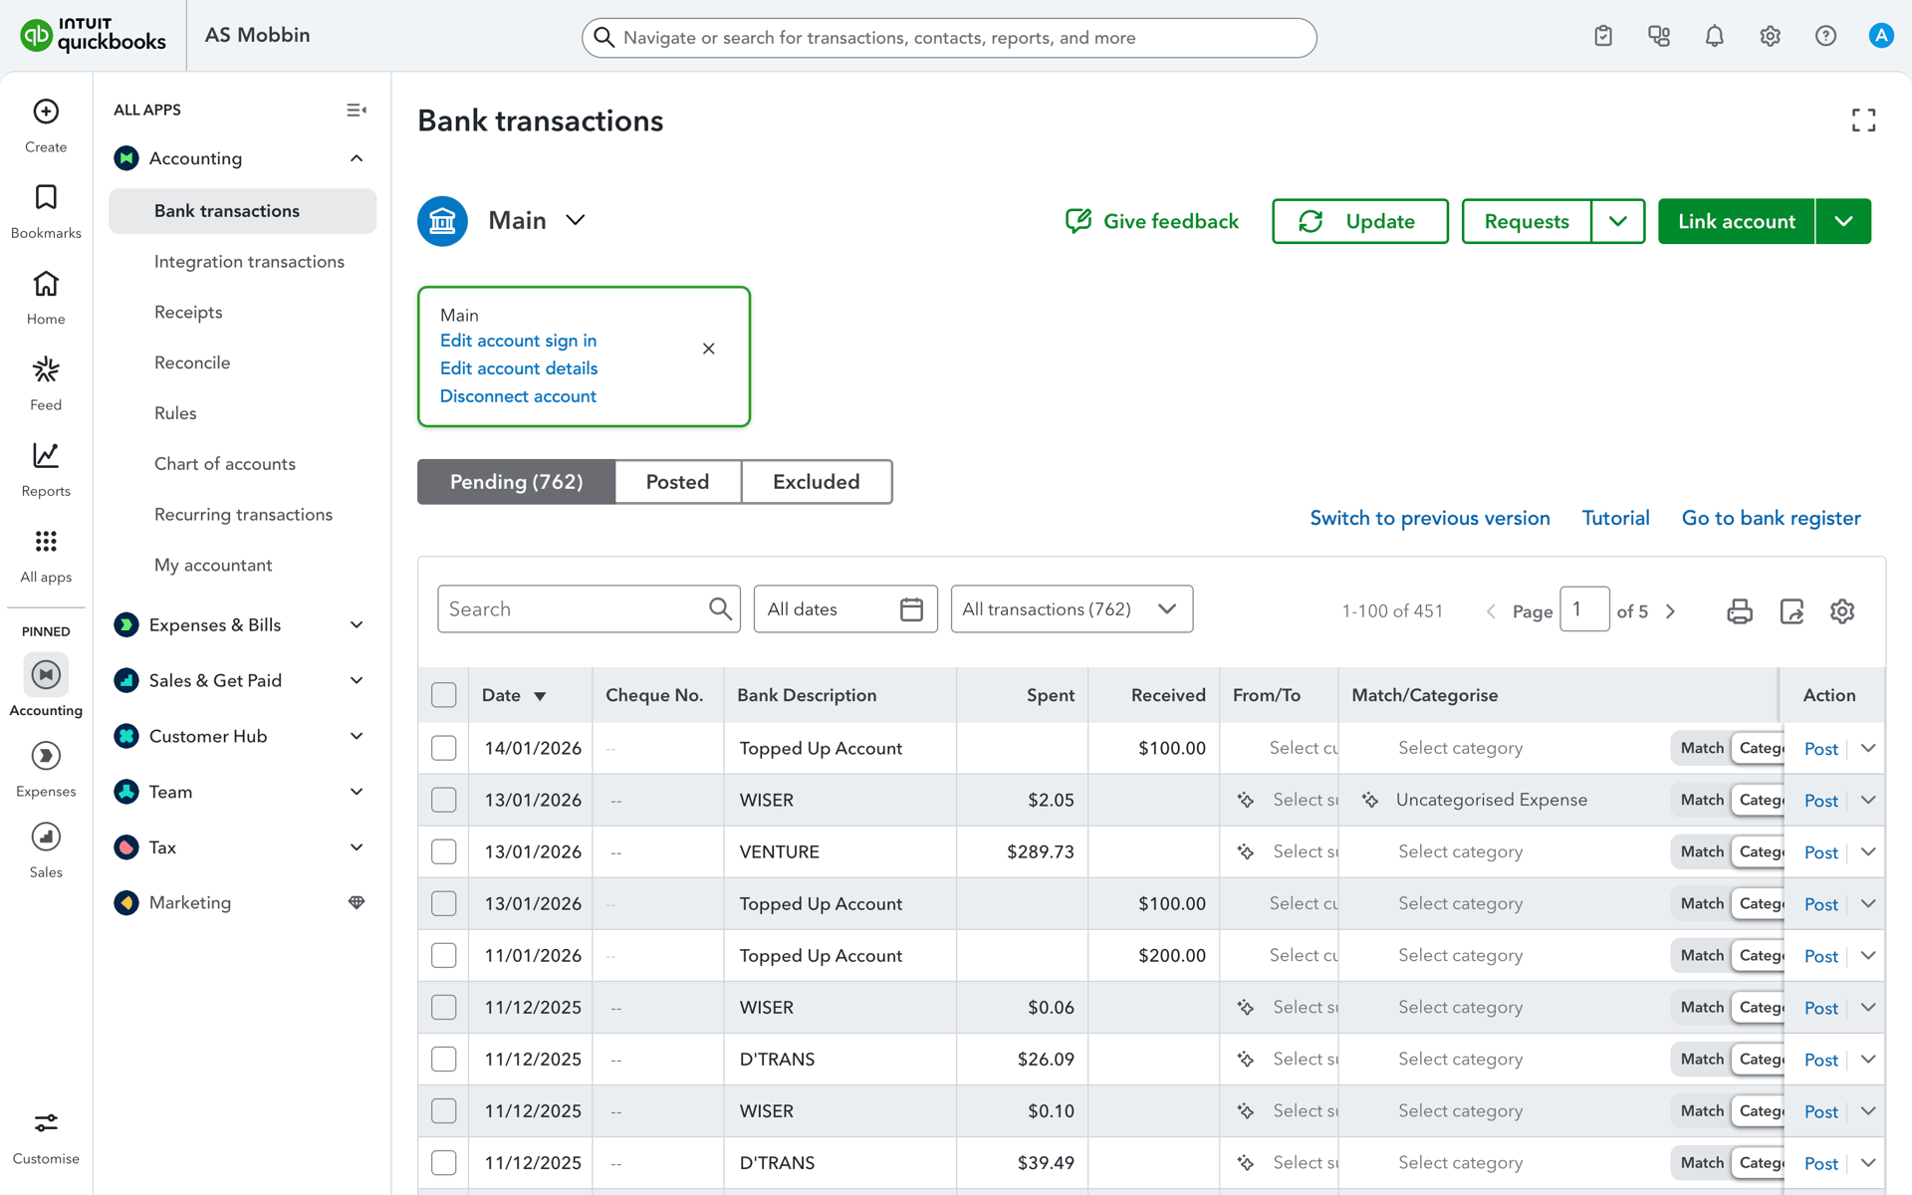
Task: Open Reports from the left rail
Action: click(46, 455)
